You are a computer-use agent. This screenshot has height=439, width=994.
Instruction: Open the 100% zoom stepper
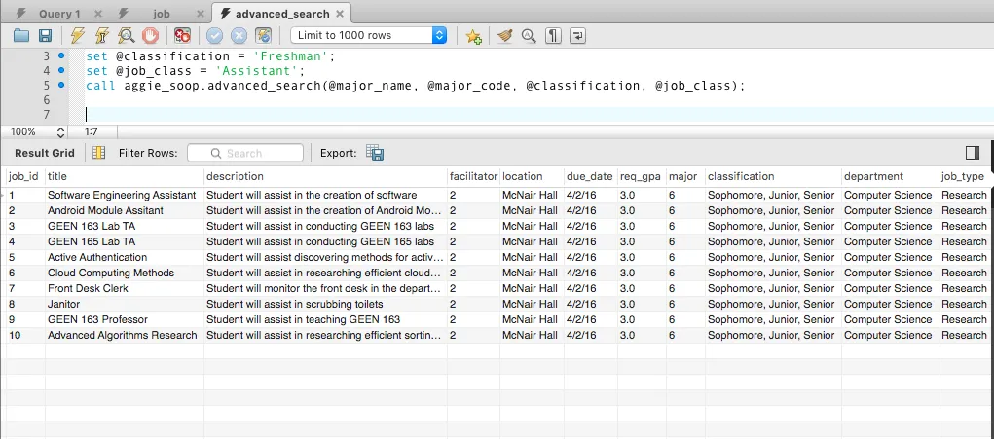pyautogui.click(x=61, y=132)
